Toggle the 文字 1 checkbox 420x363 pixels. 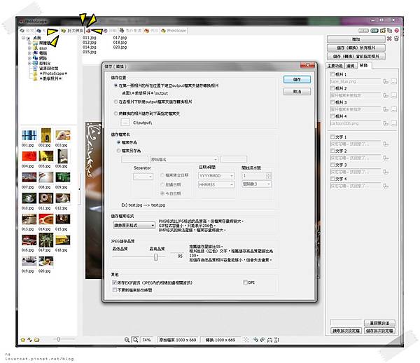pos(332,137)
